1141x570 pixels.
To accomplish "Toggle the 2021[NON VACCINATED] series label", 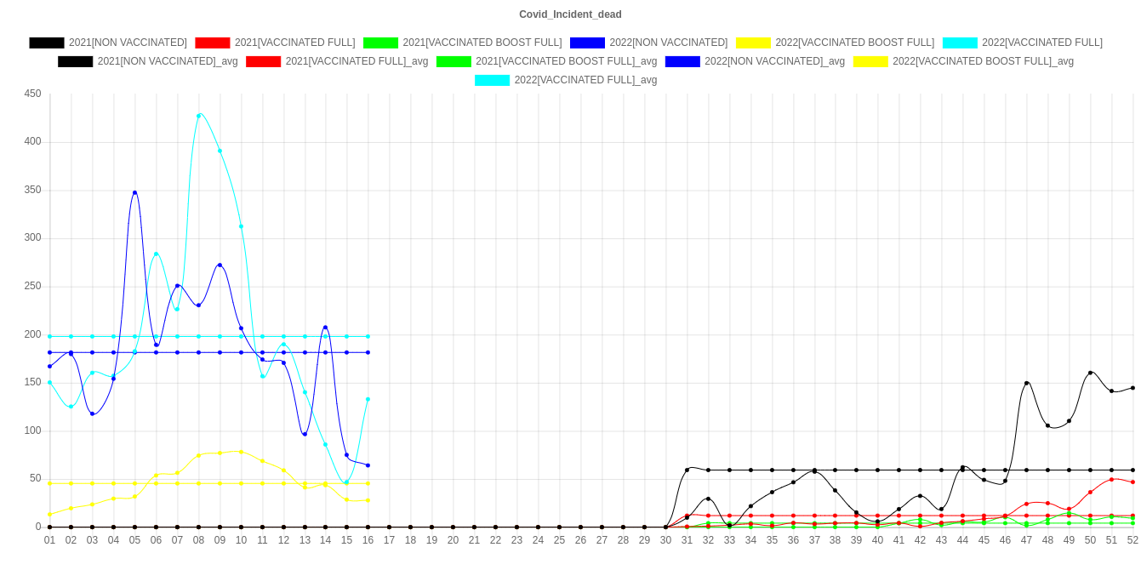I will 128,43.
